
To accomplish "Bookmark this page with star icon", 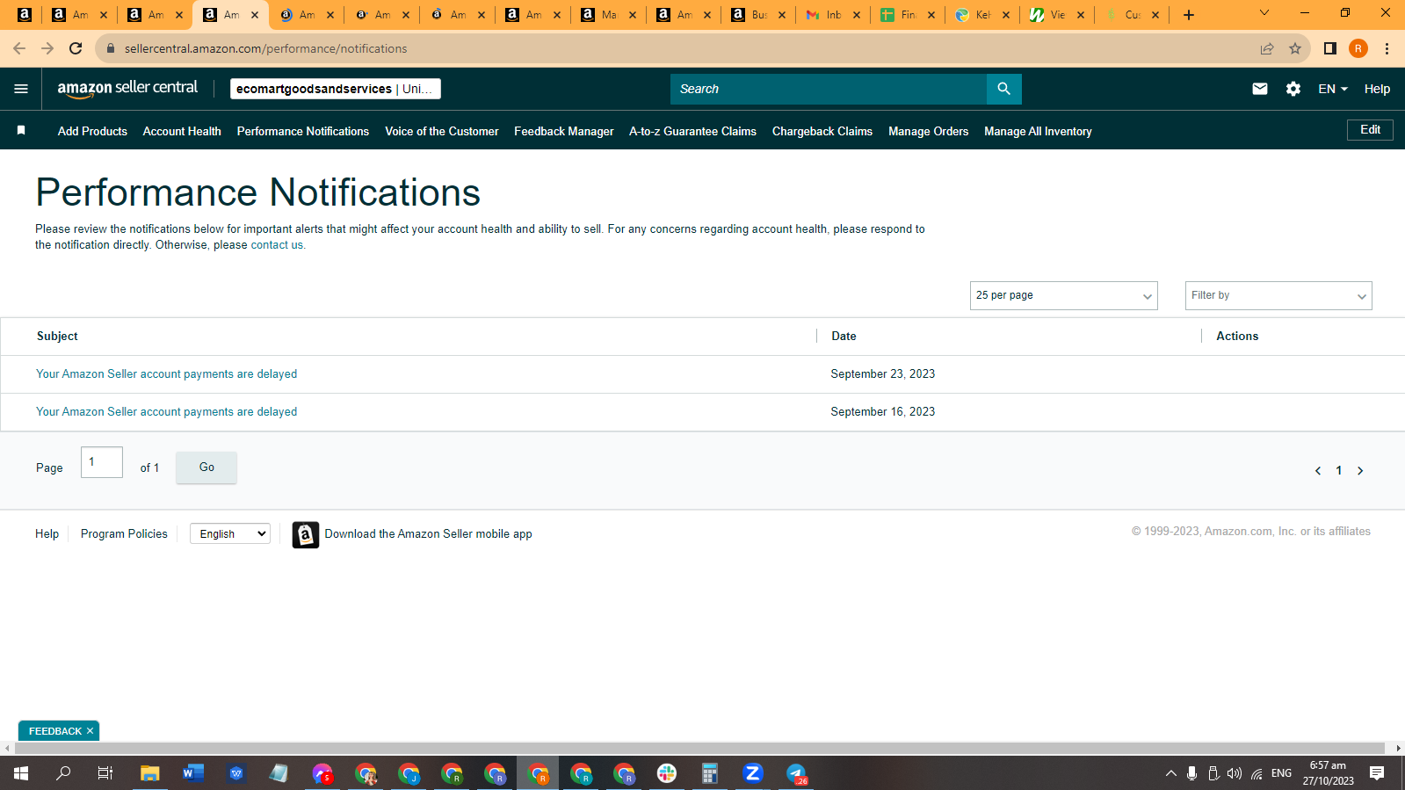I will pos(1294,48).
